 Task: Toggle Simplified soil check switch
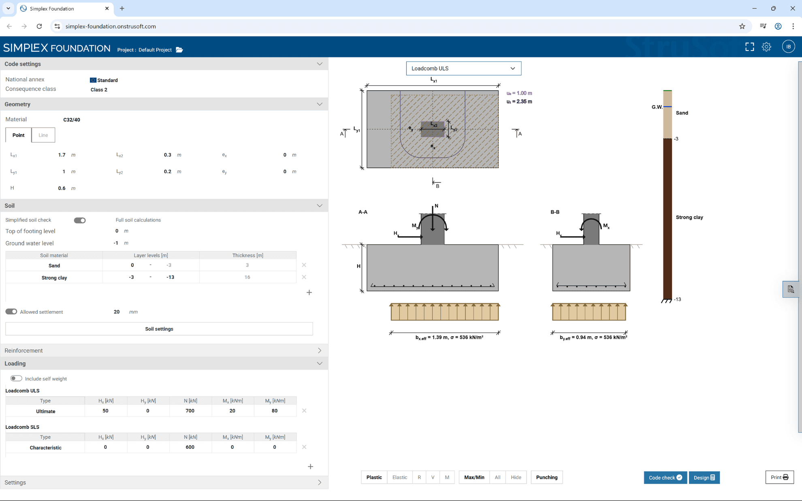[x=80, y=220]
